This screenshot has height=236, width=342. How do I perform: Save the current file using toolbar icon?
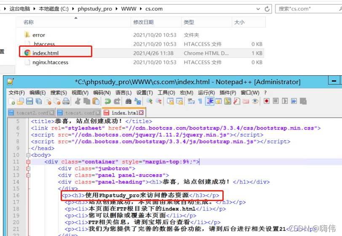(29, 101)
